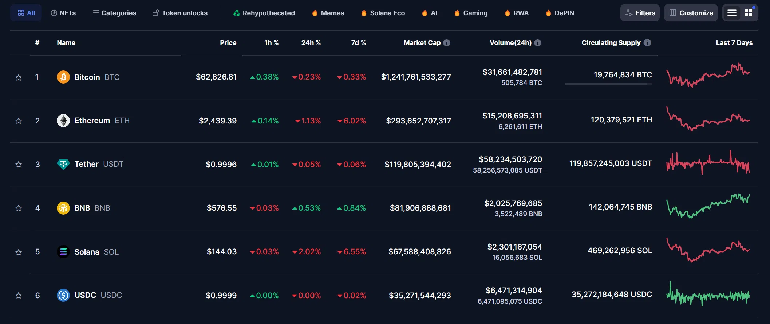Image resolution: width=770 pixels, height=324 pixels.
Task: Sort table by 1h % column
Action: tap(272, 43)
